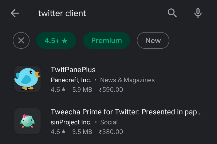The height and width of the screenshot is (144, 217).
Task: Tap Tweecha Prime 3.5 MB size text
Action: tap(82, 132)
